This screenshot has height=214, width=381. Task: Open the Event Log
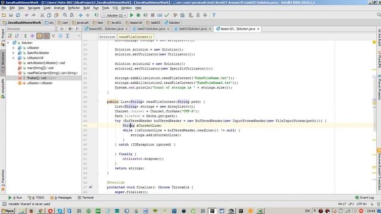pos(364,198)
